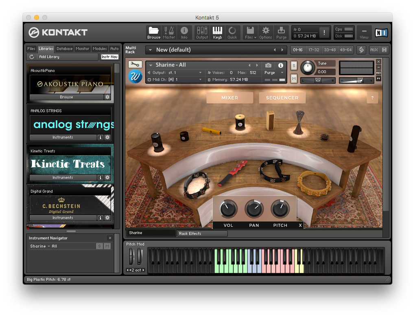The width and height of the screenshot is (415, 317).
Task: Select the yellow tube shaker
Action: [212, 130]
